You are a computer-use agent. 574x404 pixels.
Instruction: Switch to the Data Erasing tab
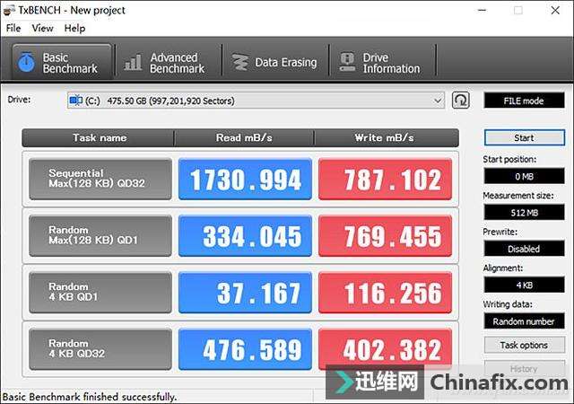275,62
